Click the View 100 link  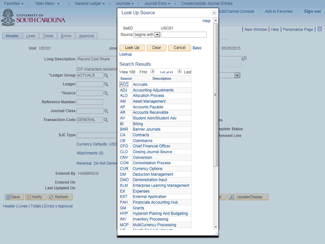[127, 72]
